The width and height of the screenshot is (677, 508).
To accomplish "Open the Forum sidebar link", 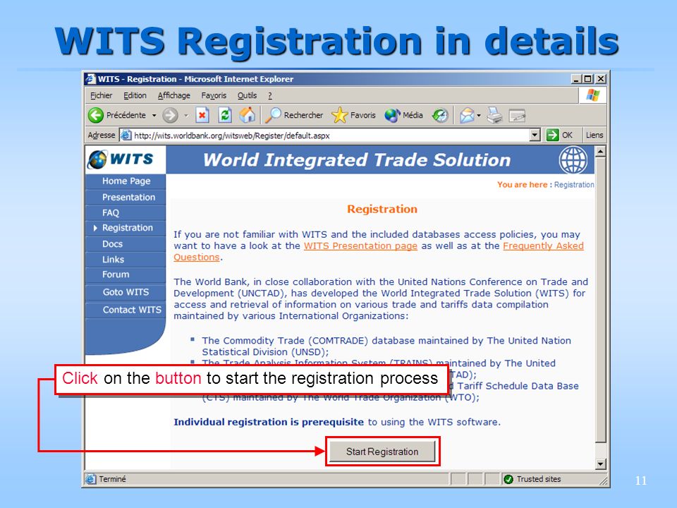I will coord(115,274).
